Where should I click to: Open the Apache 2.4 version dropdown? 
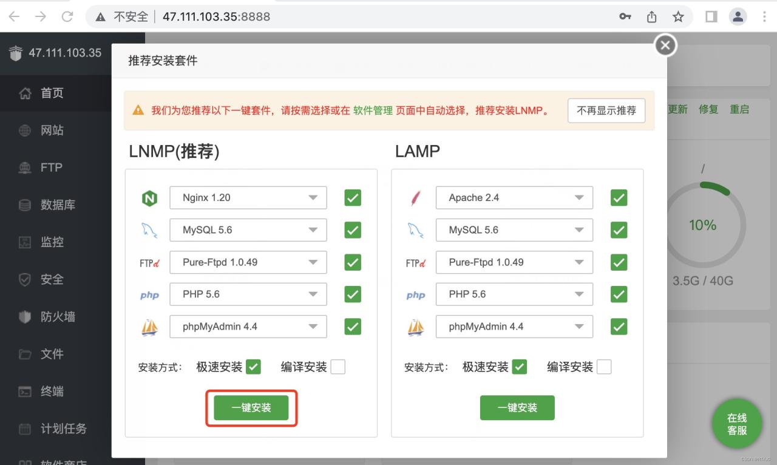coord(514,198)
